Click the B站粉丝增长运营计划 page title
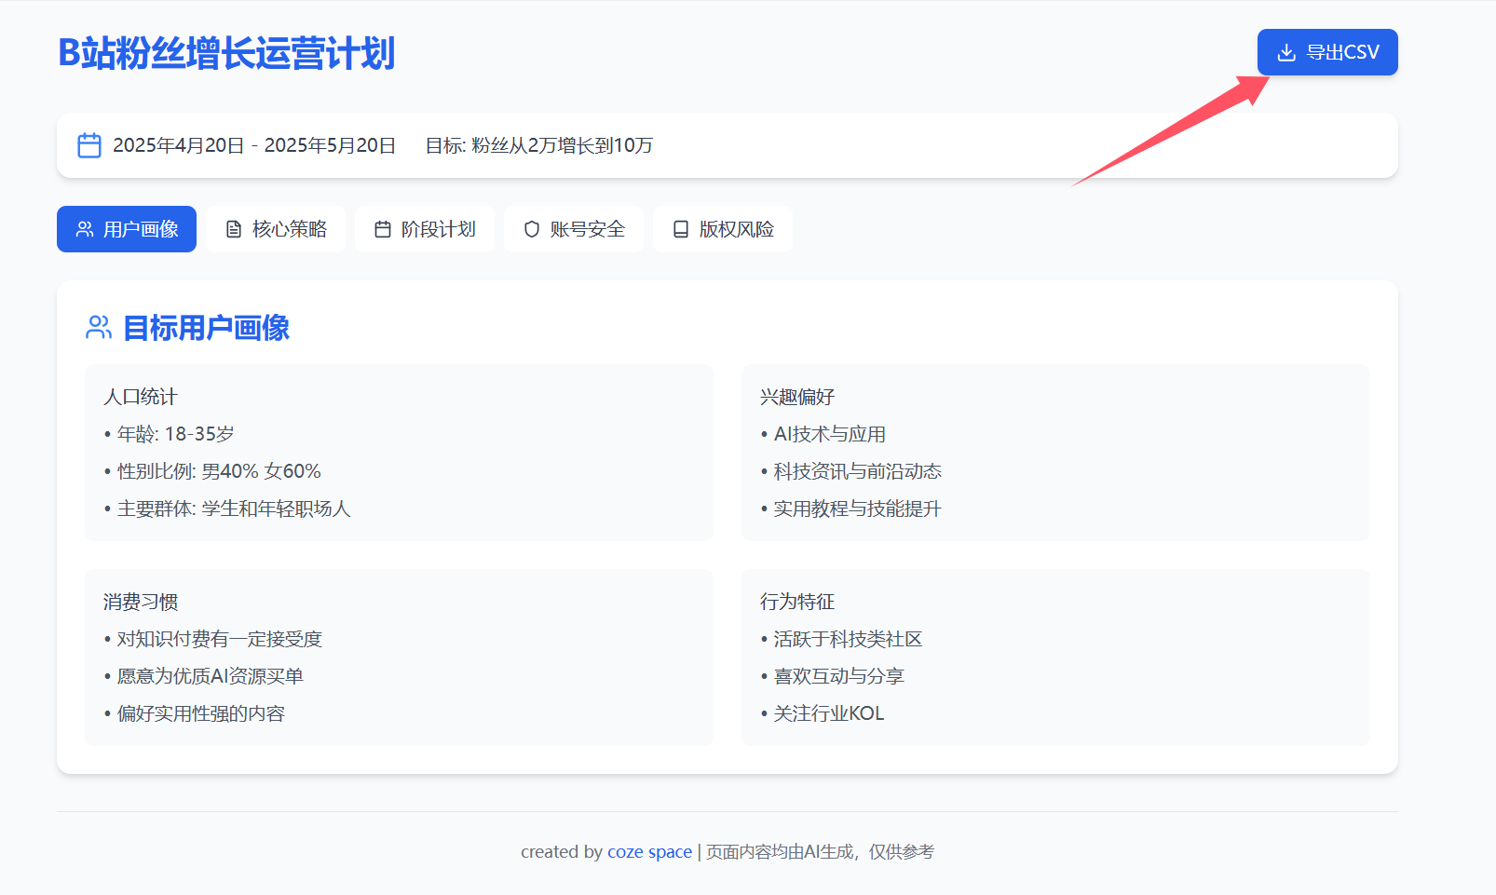Viewport: 1496px width, 895px height. (226, 53)
